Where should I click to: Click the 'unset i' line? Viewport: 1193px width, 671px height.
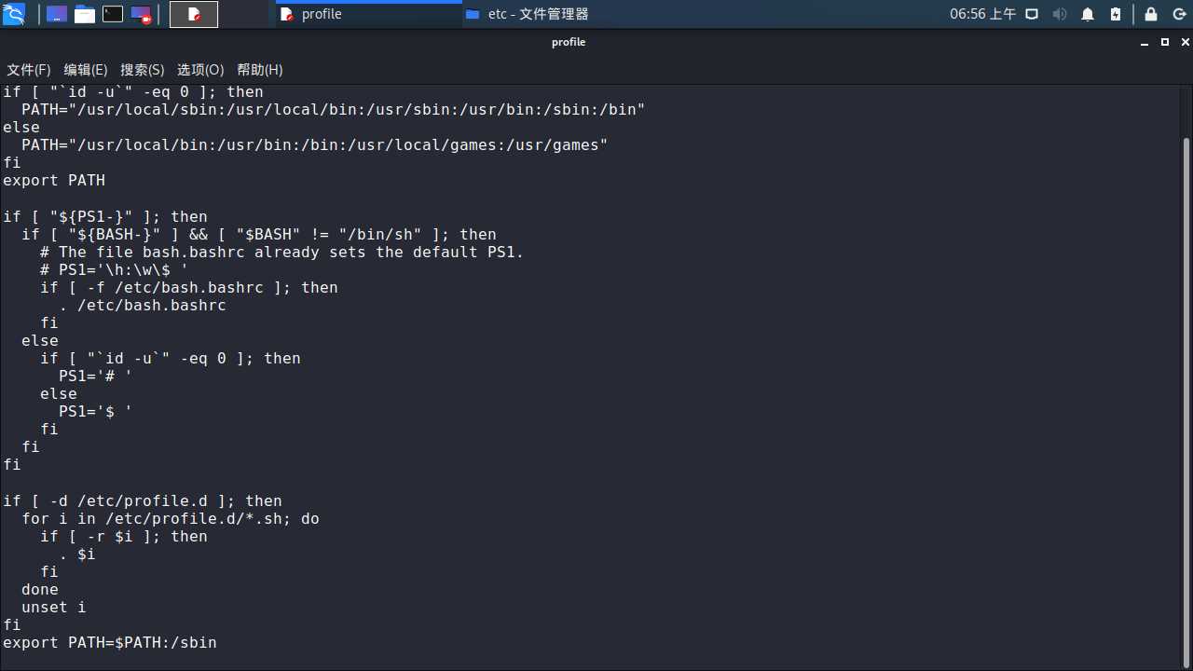click(54, 607)
